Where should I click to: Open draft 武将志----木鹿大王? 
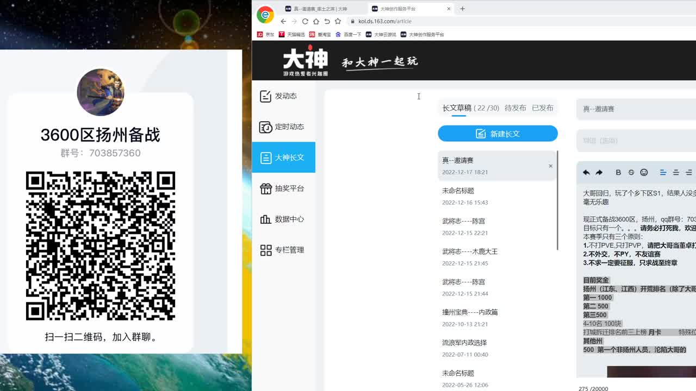pos(498,257)
